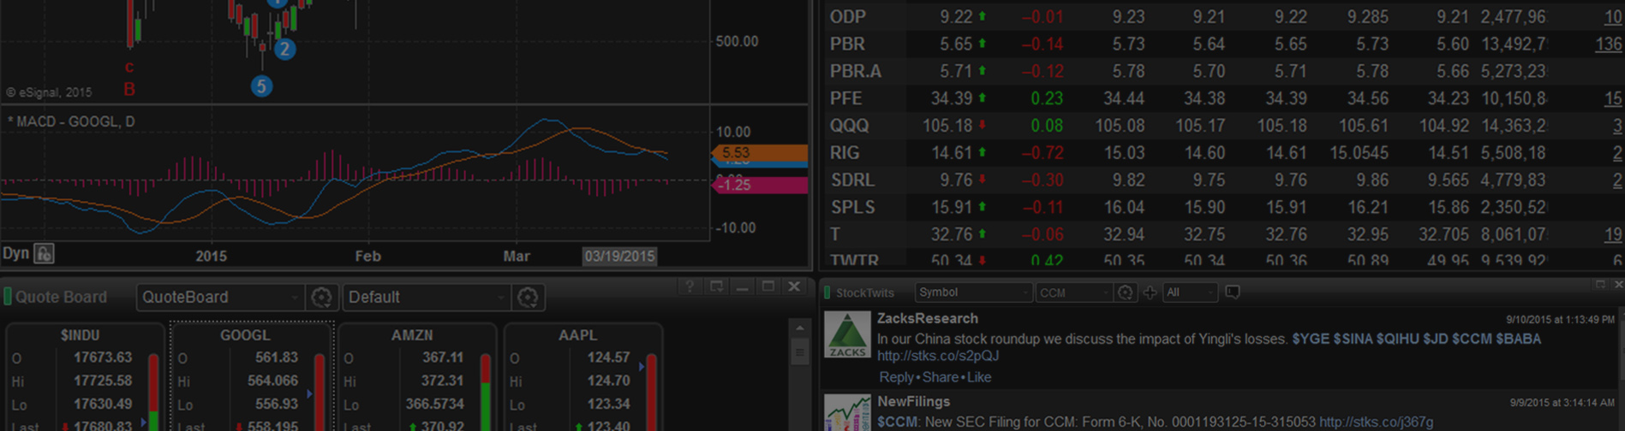Maximize the Quote Board panel

point(768,286)
